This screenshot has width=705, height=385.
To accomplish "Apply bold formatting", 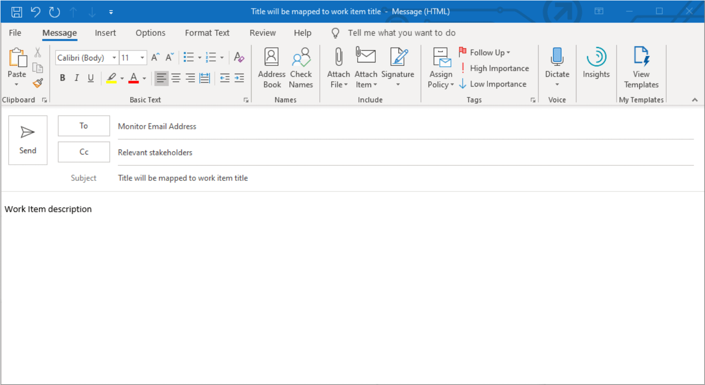I will pyautogui.click(x=62, y=78).
